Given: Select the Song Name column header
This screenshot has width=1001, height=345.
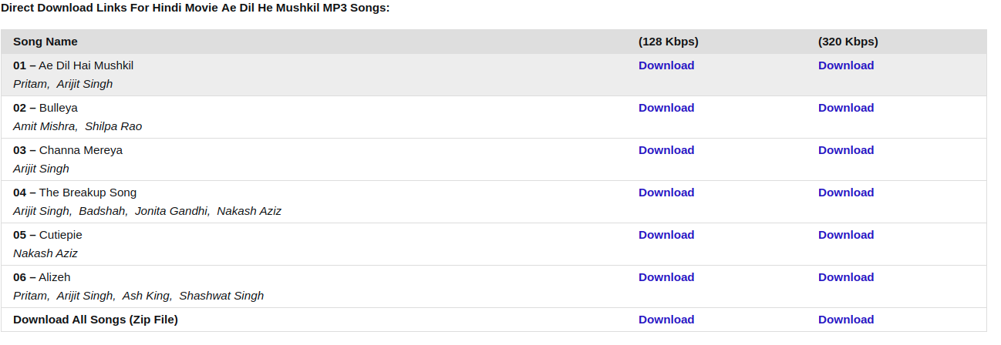Looking at the screenshot, I should [x=45, y=42].
